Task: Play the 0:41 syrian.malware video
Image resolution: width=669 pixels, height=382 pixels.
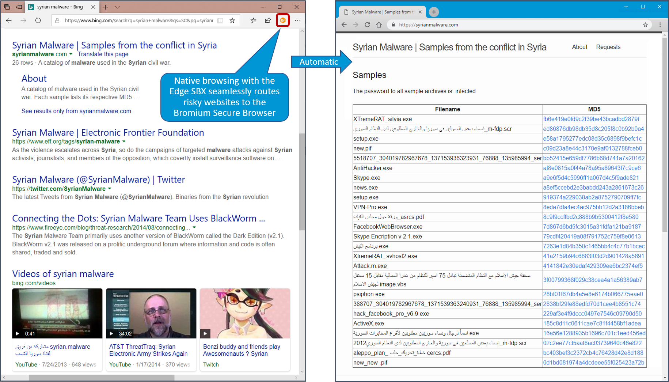Action: (x=17, y=333)
